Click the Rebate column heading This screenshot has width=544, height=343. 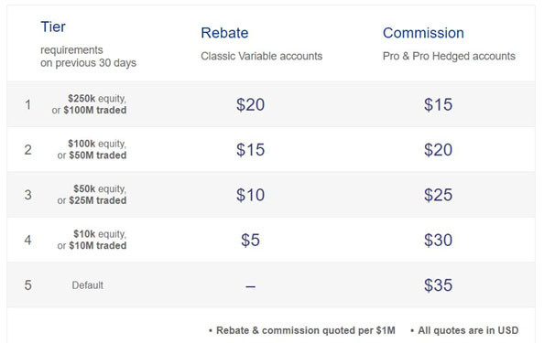224,33
